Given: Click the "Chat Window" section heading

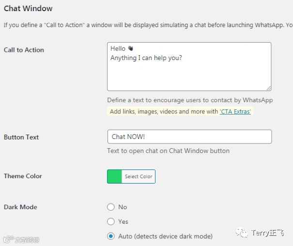Looking at the screenshot, I should click(x=28, y=8).
